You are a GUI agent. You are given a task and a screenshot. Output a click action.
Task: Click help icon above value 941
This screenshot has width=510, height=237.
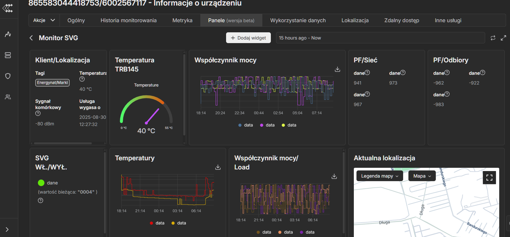point(367,73)
